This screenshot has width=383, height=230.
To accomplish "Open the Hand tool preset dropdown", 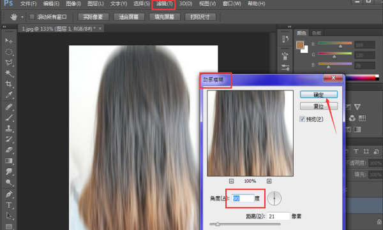I will click(22, 17).
